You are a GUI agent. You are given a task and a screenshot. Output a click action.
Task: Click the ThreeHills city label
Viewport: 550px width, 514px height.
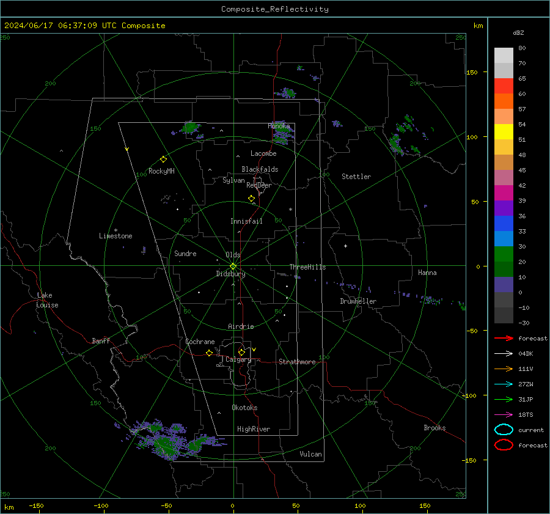point(307,267)
